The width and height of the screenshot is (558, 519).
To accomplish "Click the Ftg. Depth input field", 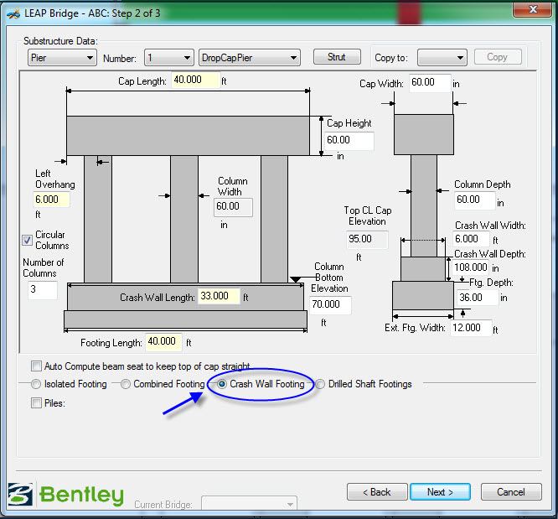I will (478, 297).
